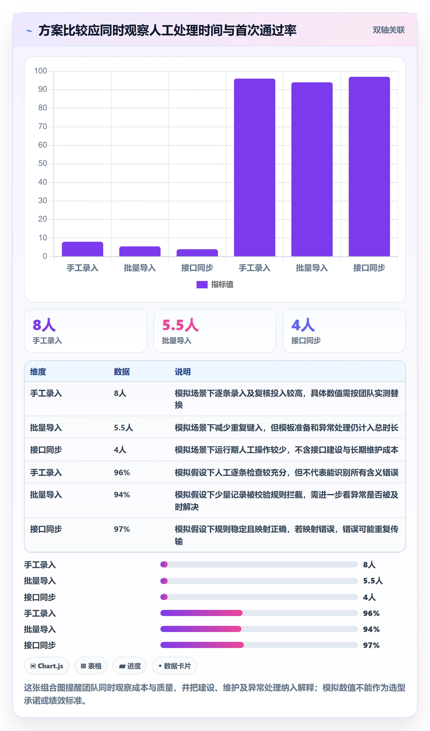Open the 4人 接口同步 data card

pyautogui.click(x=344, y=331)
